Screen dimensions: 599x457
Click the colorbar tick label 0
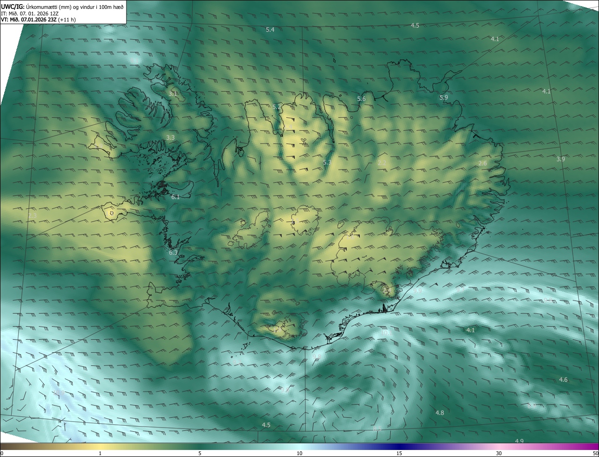(1, 454)
